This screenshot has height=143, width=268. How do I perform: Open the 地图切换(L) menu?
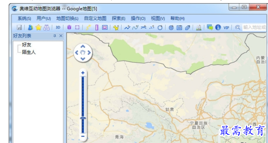pos(67,19)
